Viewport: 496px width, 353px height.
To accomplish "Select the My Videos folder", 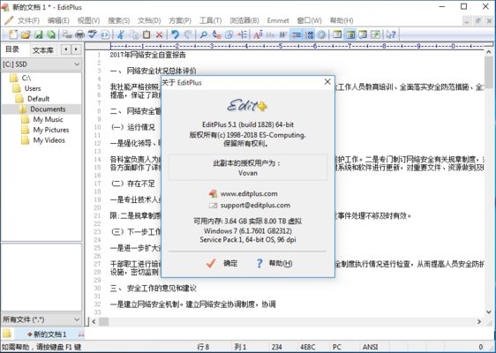I will (49, 140).
